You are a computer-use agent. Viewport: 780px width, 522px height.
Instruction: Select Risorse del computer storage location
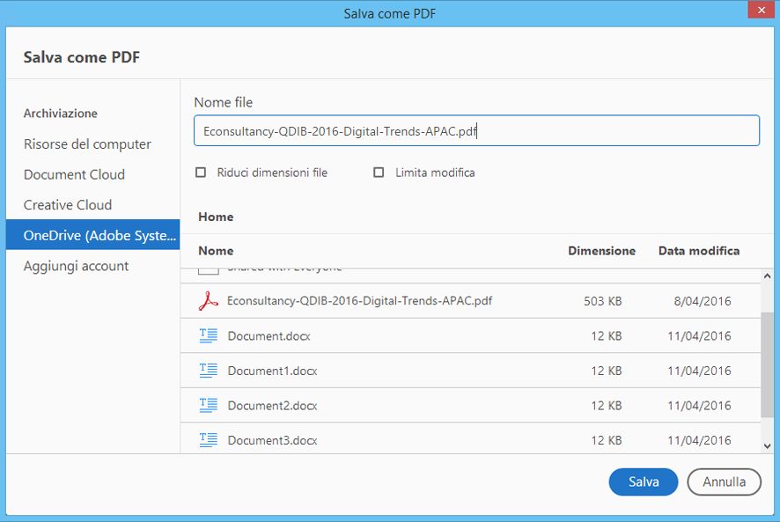[87, 144]
